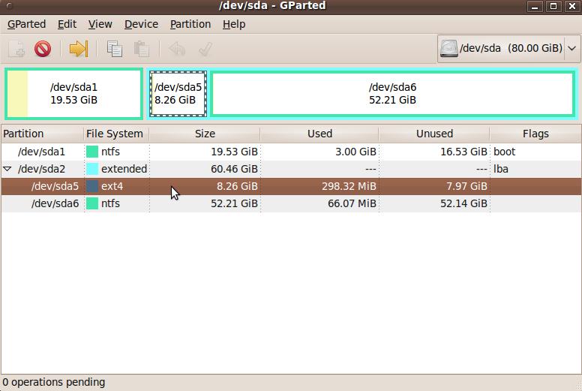
Task: Select the /dev/sda6 row in partition list
Action: (291, 203)
